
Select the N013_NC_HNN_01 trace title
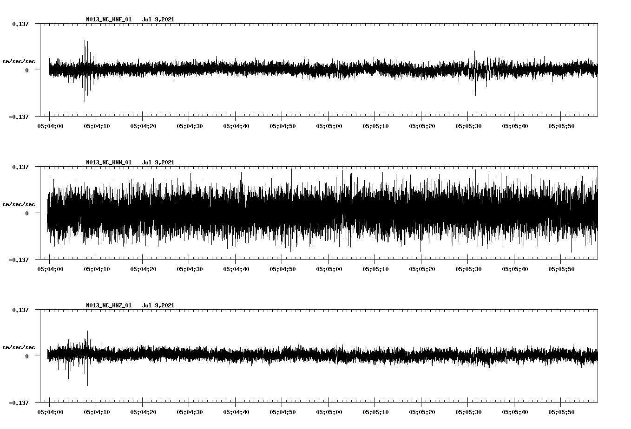coord(108,162)
